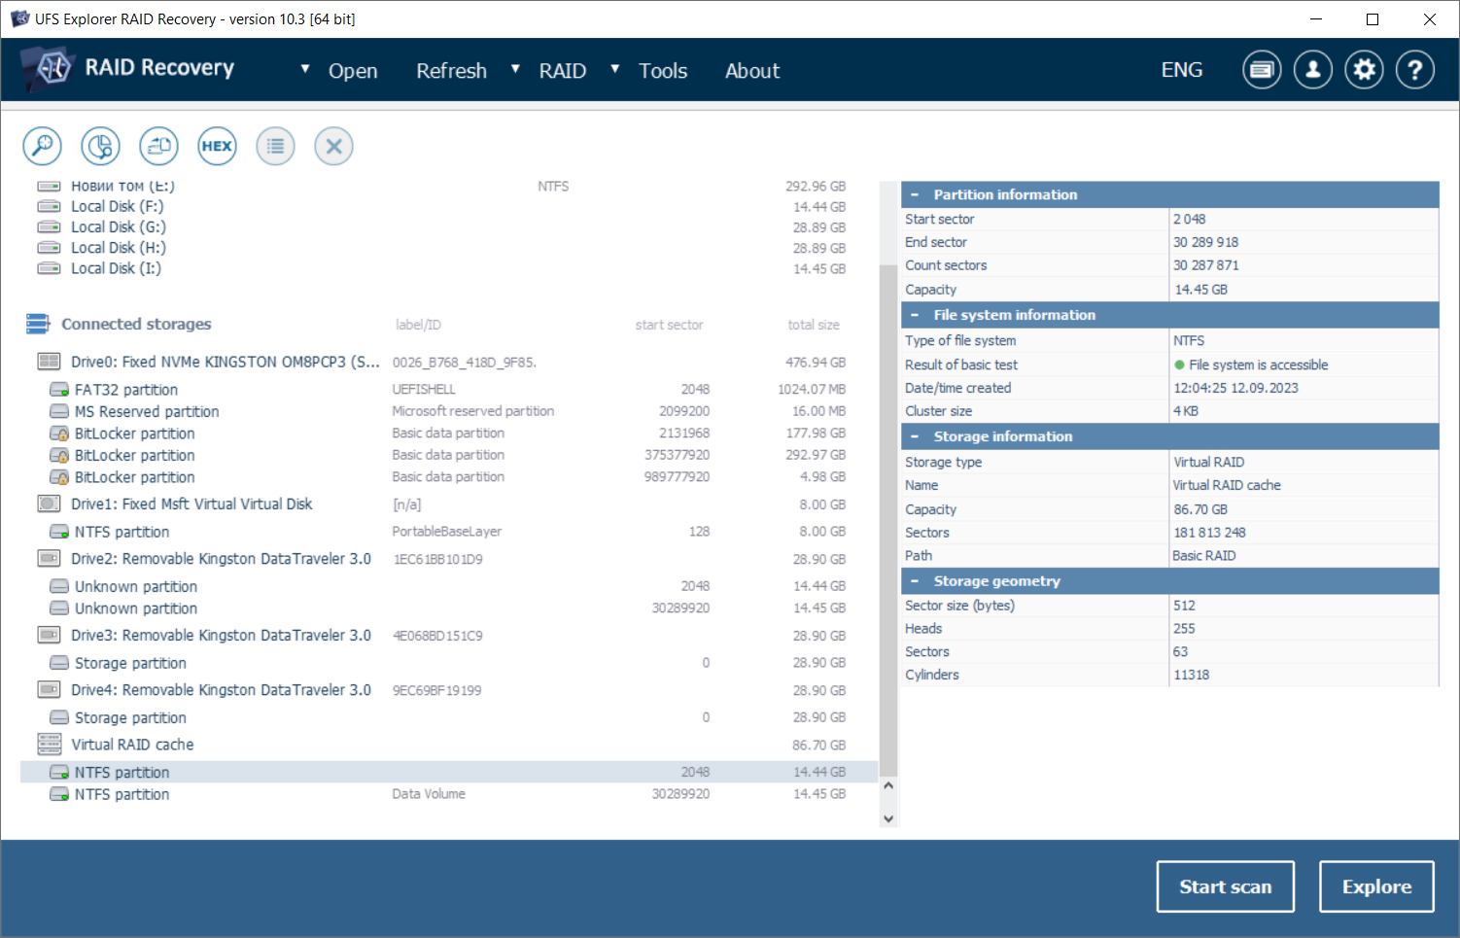Click the list properties toolbar icon
Image resolution: width=1460 pixels, height=938 pixels.
point(275,147)
